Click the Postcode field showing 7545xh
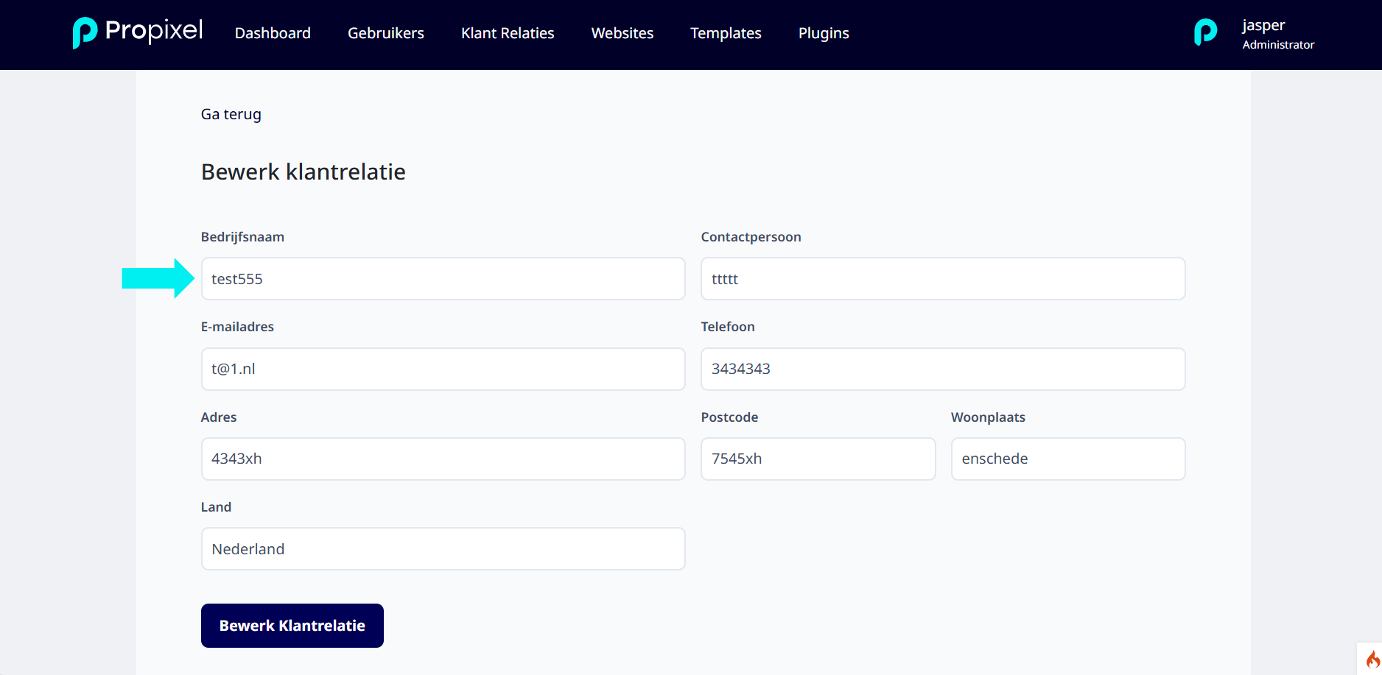The width and height of the screenshot is (1382, 675). click(x=818, y=459)
